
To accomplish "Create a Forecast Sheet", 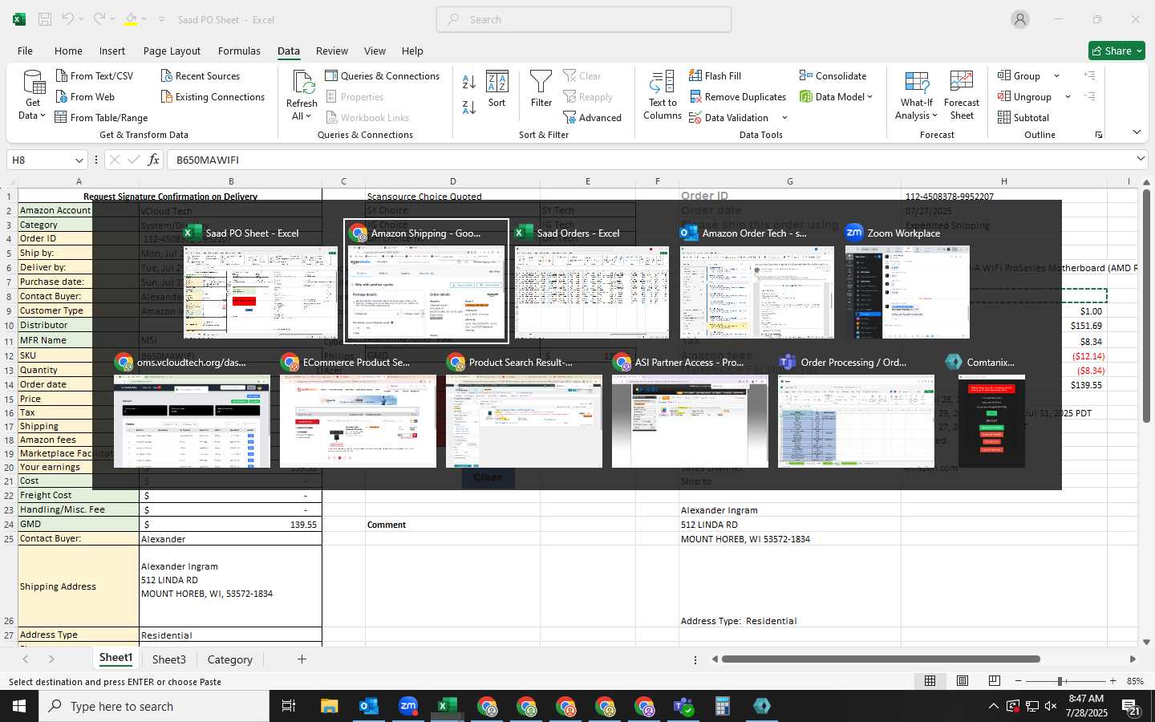I will [962, 95].
